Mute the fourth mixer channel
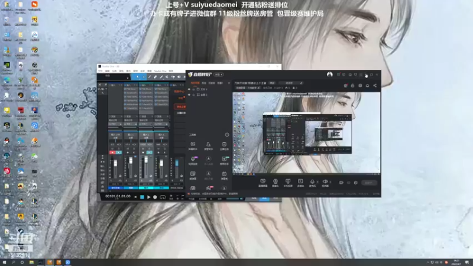The image size is (473, 266). [x=158, y=149]
